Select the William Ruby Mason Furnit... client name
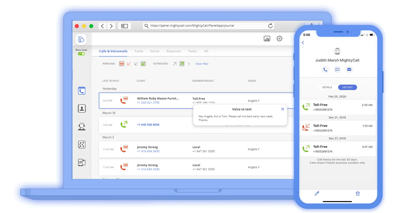The image size is (407, 213). pos(158,98)
